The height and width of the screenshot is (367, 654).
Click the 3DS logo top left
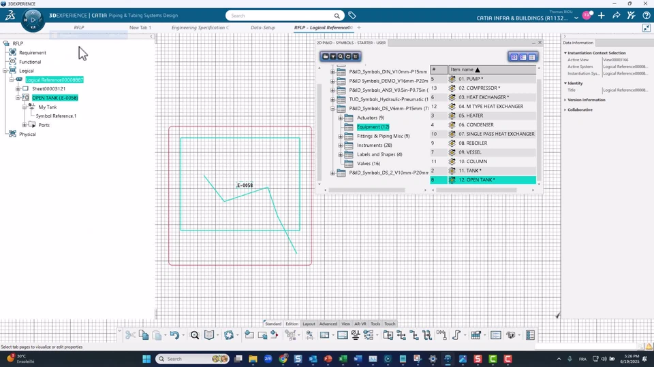click(10, 16)
